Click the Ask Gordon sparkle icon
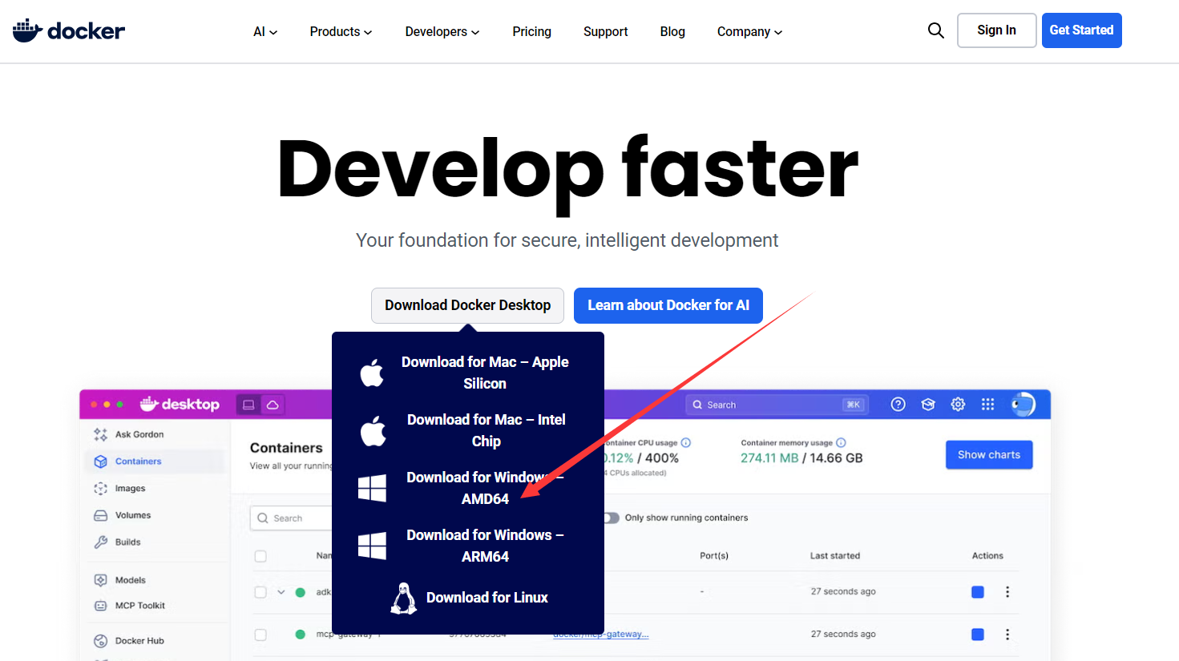 click(100, 434)
